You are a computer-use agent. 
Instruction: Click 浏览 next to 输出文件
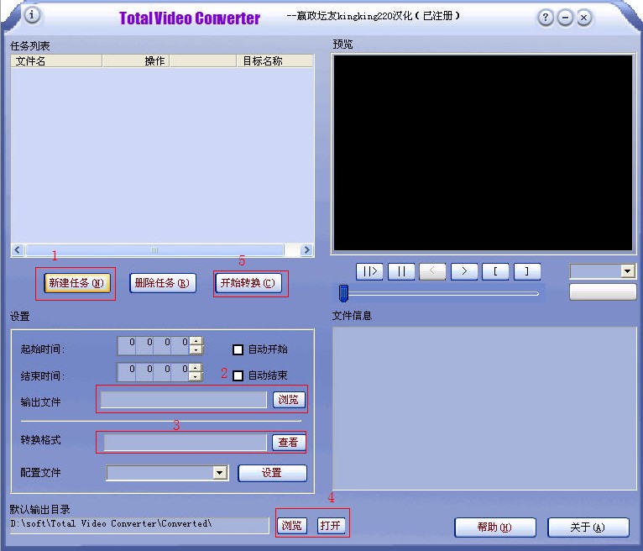(289, 400)
